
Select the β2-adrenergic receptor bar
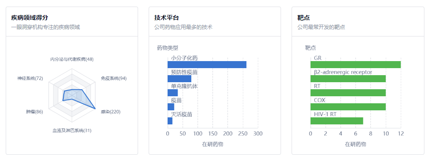tap(348, 79)
